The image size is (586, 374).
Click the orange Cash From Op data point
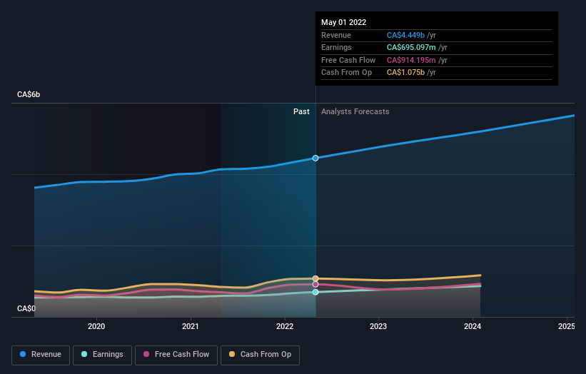tap(315, 278)
